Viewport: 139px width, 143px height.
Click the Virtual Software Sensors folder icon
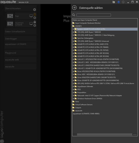pos(74,104)
